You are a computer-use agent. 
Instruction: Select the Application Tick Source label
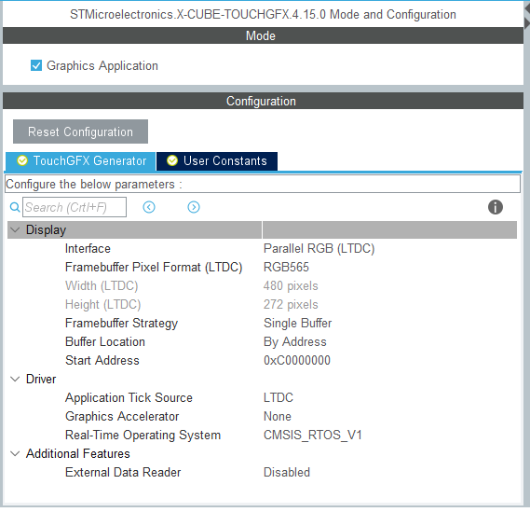coord(129,397)
